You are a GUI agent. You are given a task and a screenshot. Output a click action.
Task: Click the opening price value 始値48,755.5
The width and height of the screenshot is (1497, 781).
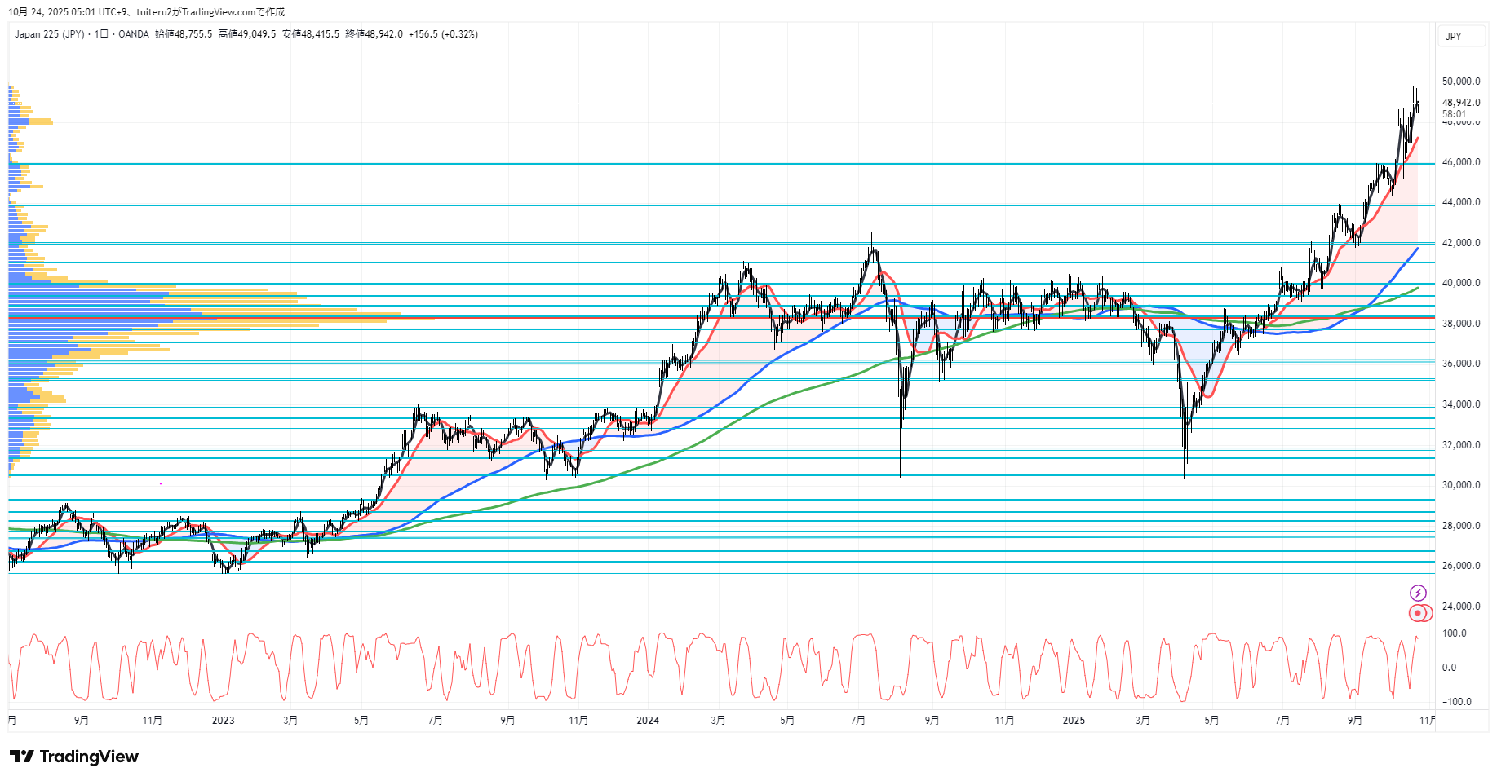184,34
